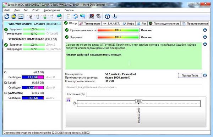The height and width of the screenshot is (137, 213).
Task: Click the yellow warning-triangle toolbar icon
Action: pyautogui.click(x=14, y=16)
